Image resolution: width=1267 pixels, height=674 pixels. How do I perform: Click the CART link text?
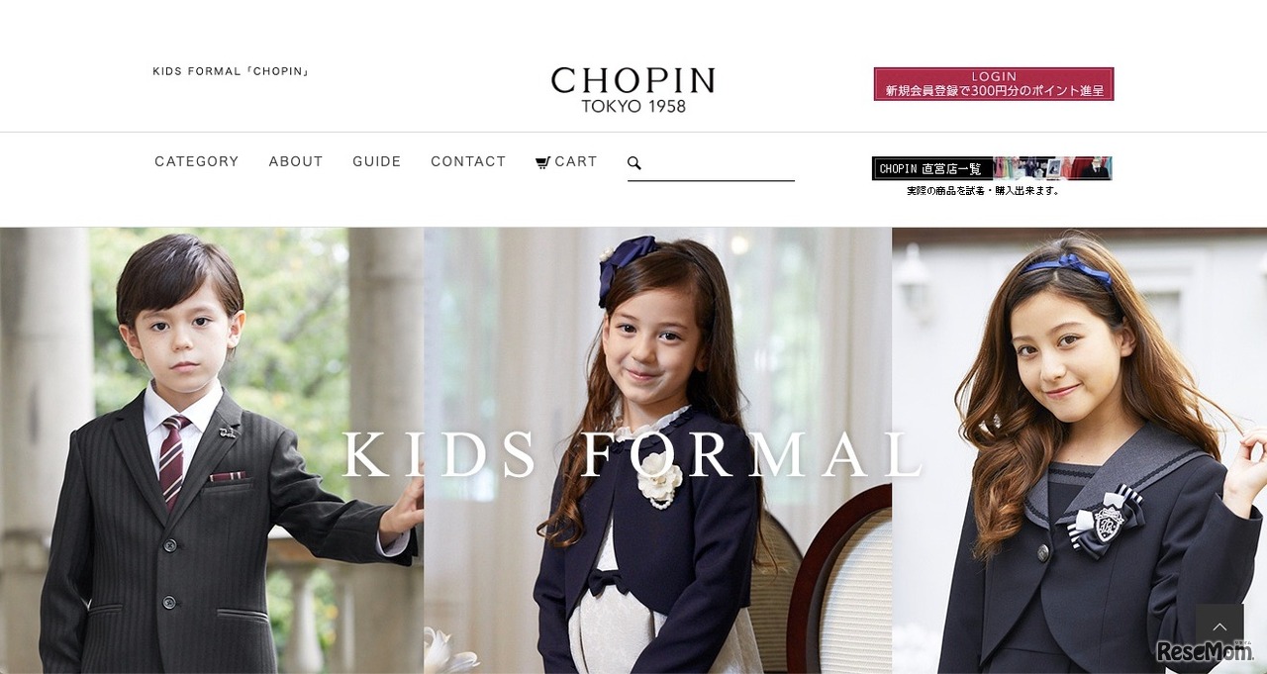[576, 161]
